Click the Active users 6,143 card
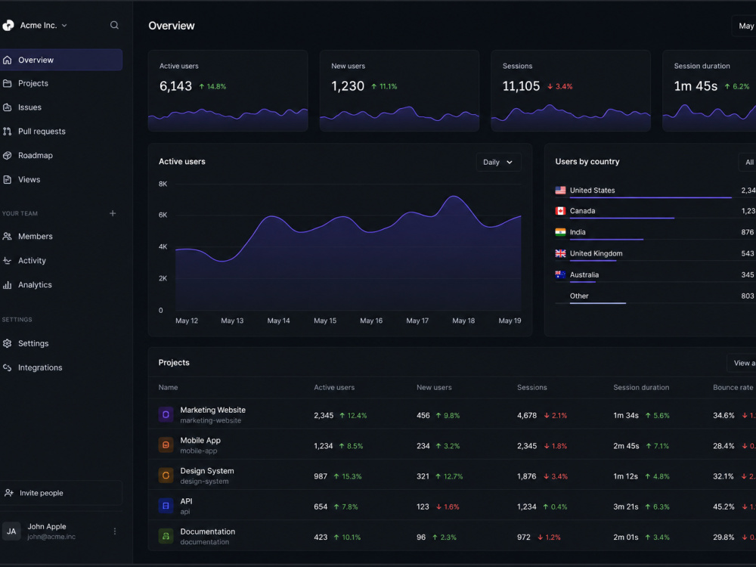The image size is (756, 567). 228,91
